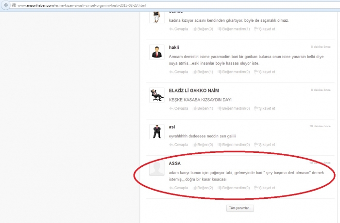Reply to hakli's comment via Cevapla
This screenshot has height=223, width=340.
(x=178, y=72)
